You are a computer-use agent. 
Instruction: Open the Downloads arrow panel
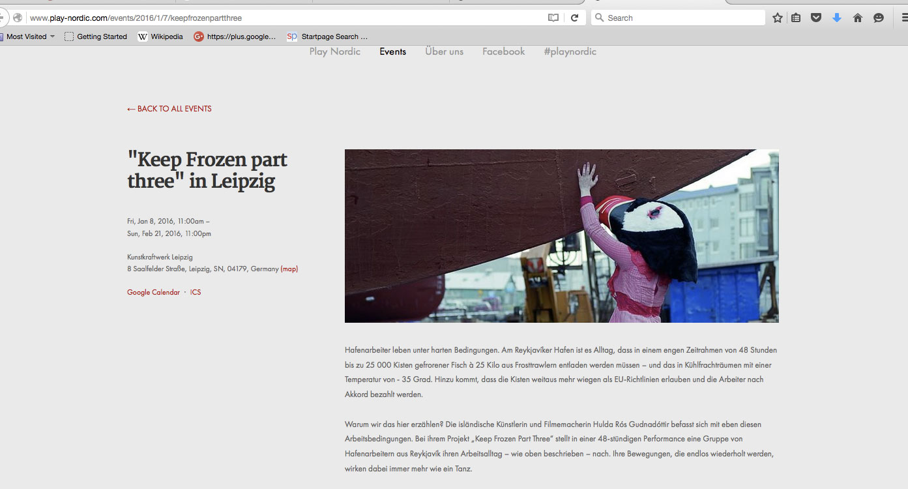837,18
